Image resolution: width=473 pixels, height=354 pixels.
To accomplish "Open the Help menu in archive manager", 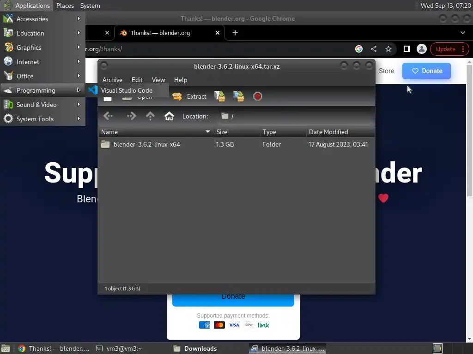I will (x=181, y=80).
